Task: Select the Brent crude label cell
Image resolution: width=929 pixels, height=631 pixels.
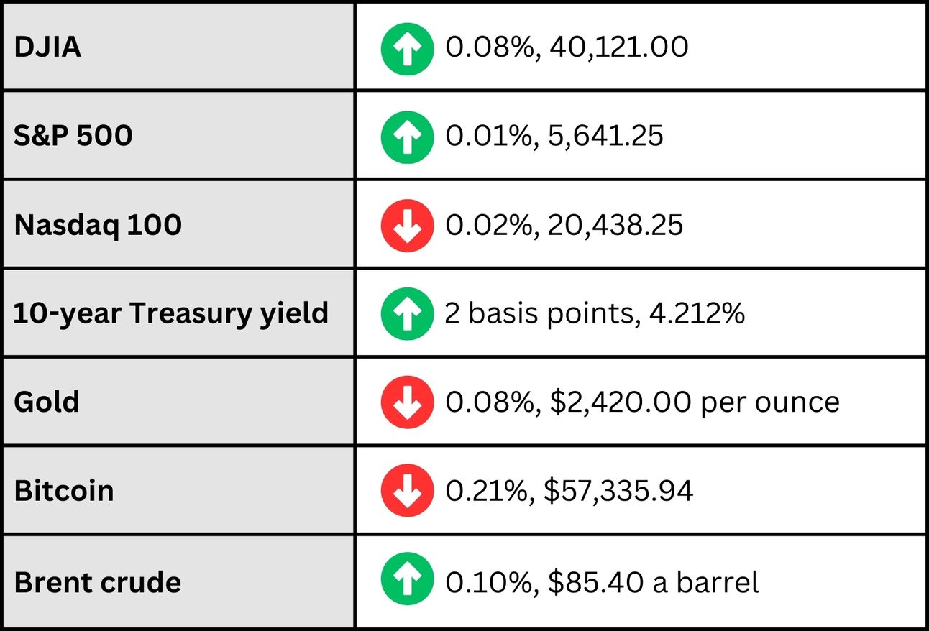Action: 178,581
